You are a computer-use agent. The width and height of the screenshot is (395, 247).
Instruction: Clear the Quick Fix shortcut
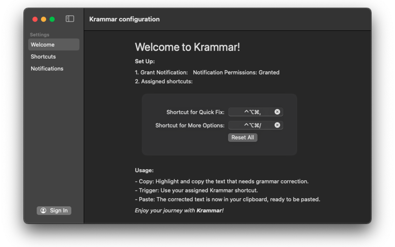point(277,112)
